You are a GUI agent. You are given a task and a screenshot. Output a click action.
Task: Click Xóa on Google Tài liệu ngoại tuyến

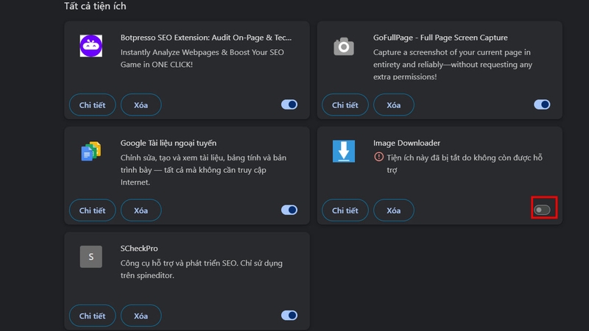(x=141, y=210)
